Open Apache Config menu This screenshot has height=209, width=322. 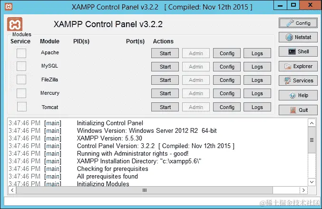pyautogui.click(x=227, y=53)
